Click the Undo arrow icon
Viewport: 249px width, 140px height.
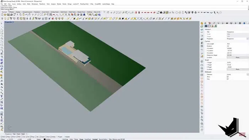[27, 15]
